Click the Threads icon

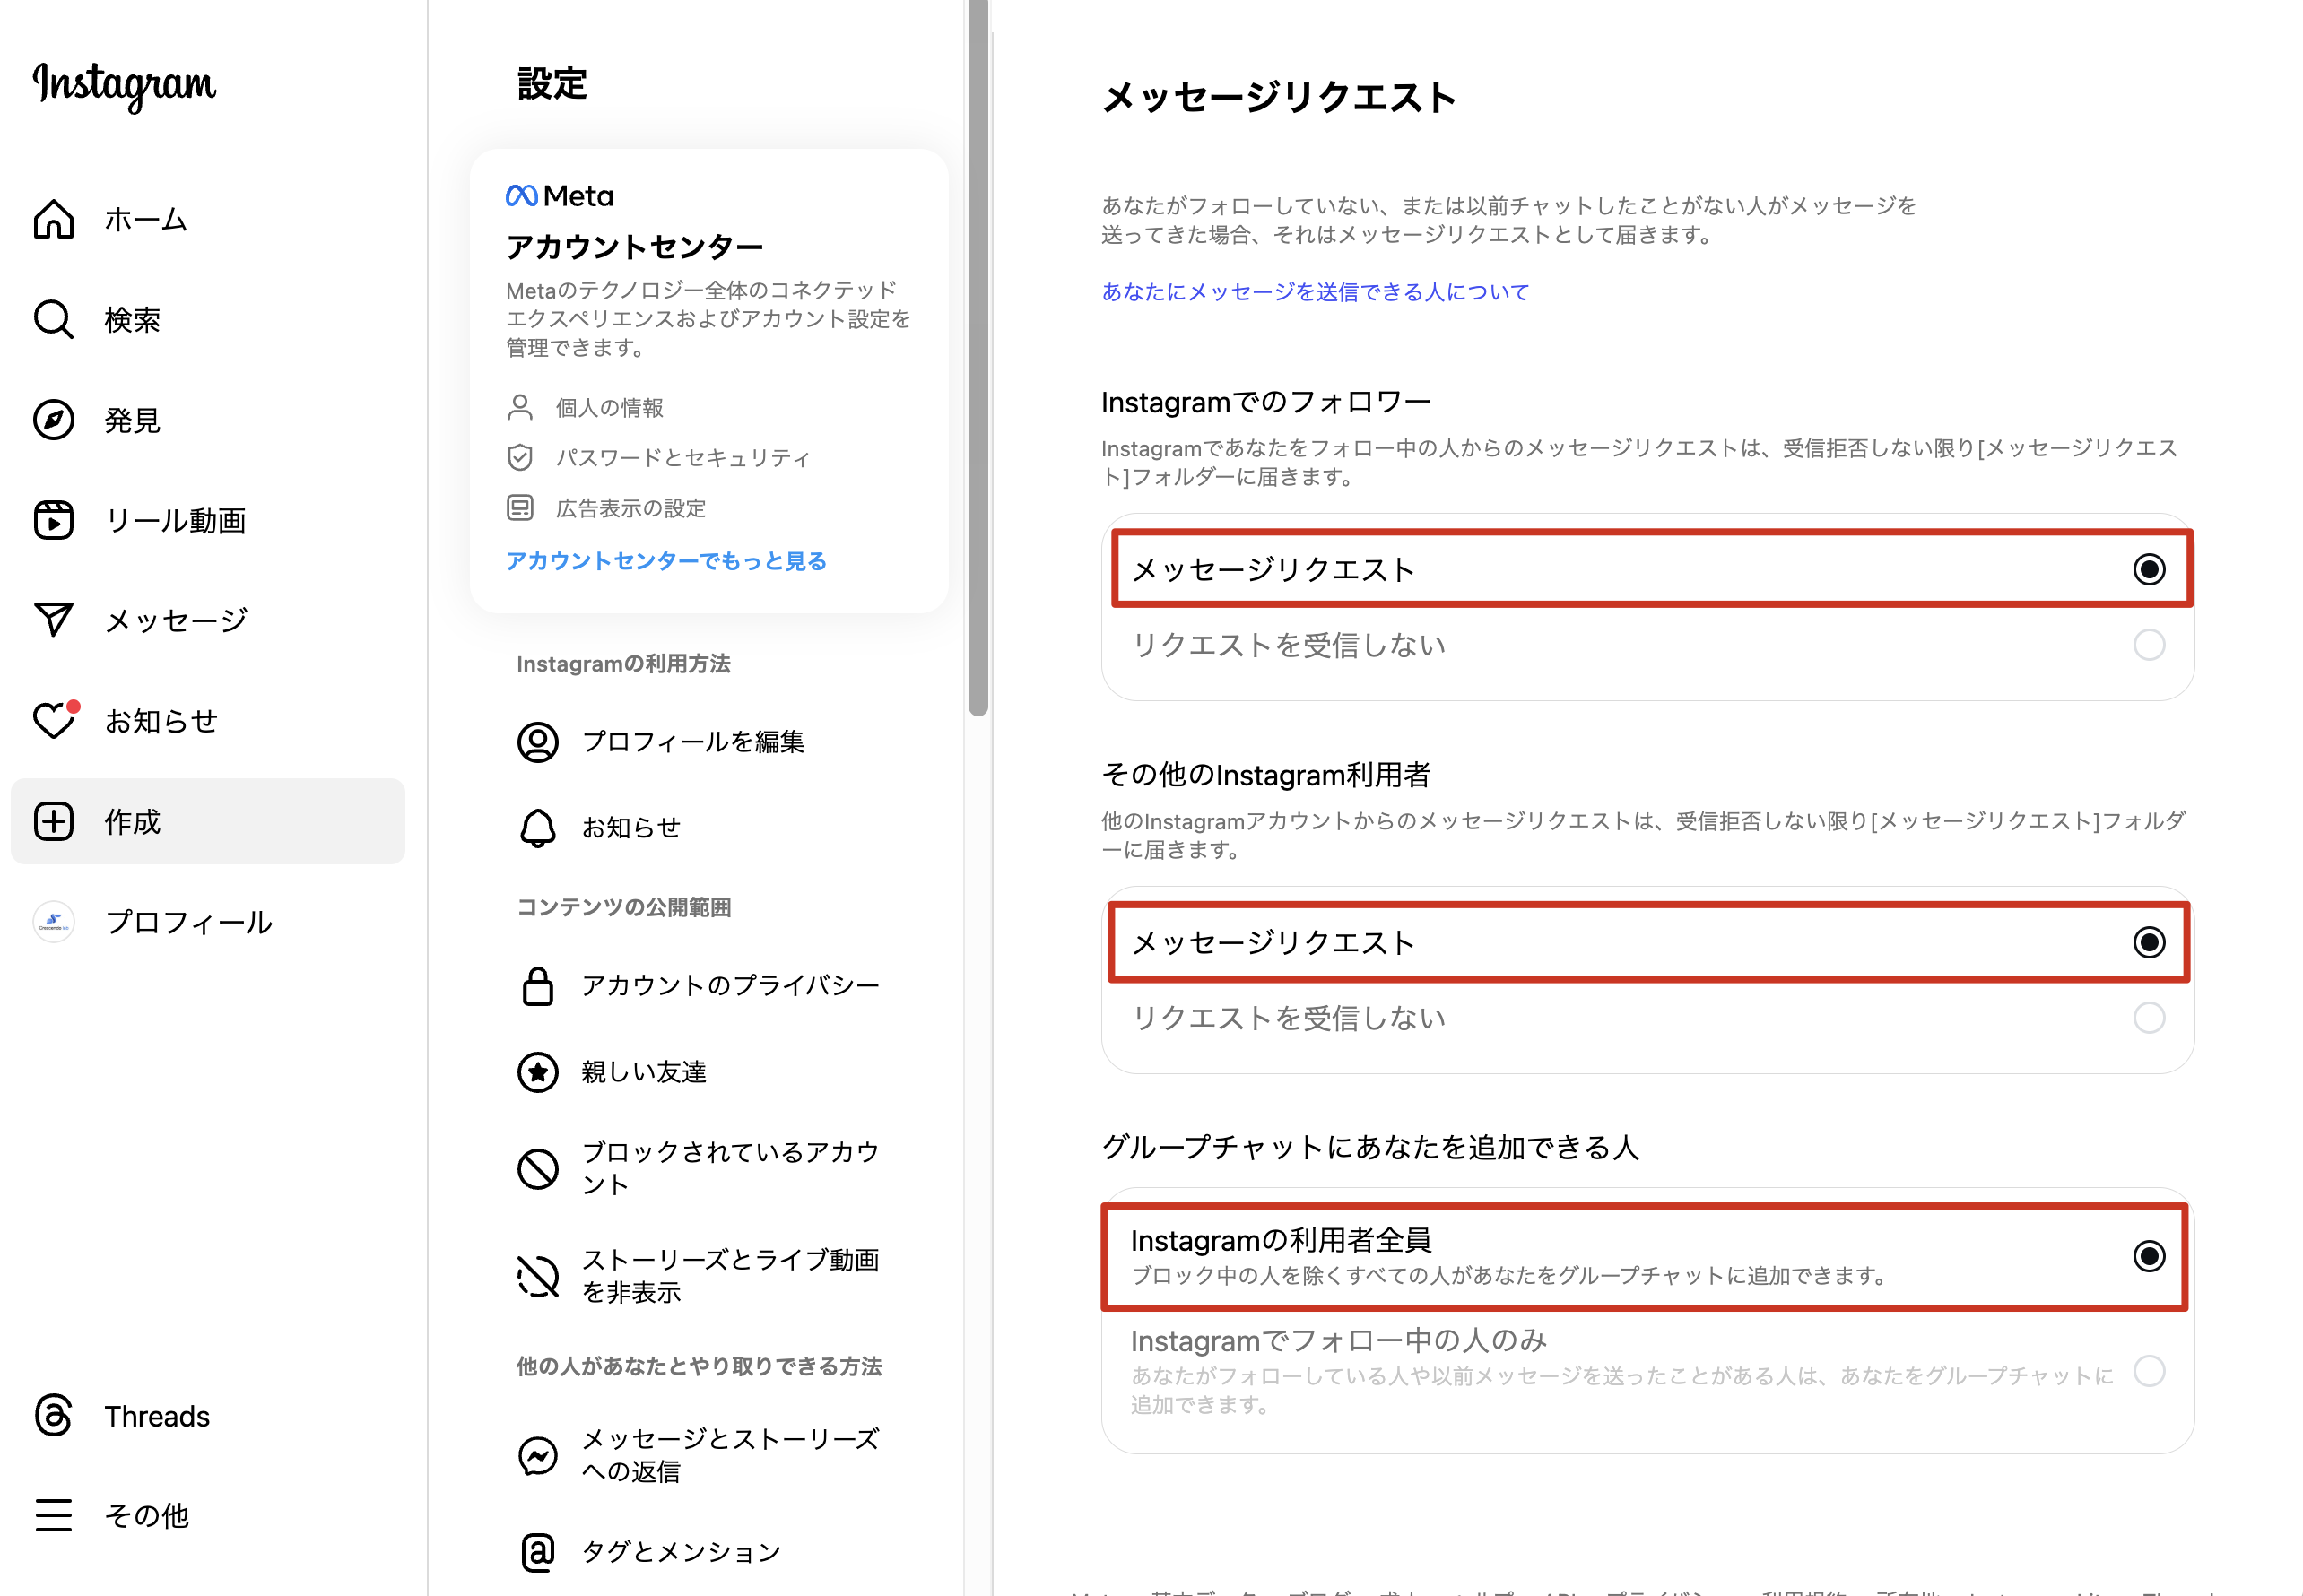click(x=53, y=1416)
